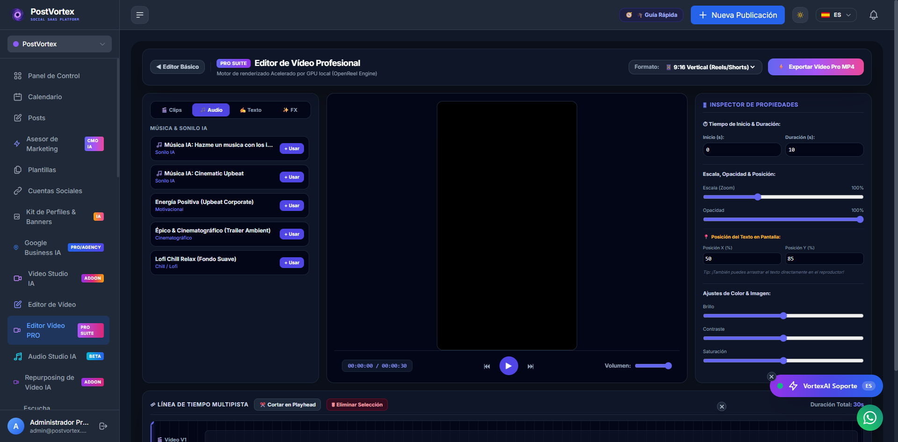Click the Duración (s) input field
The width and height of the screenshot is (898, 442).
(824, 150)
